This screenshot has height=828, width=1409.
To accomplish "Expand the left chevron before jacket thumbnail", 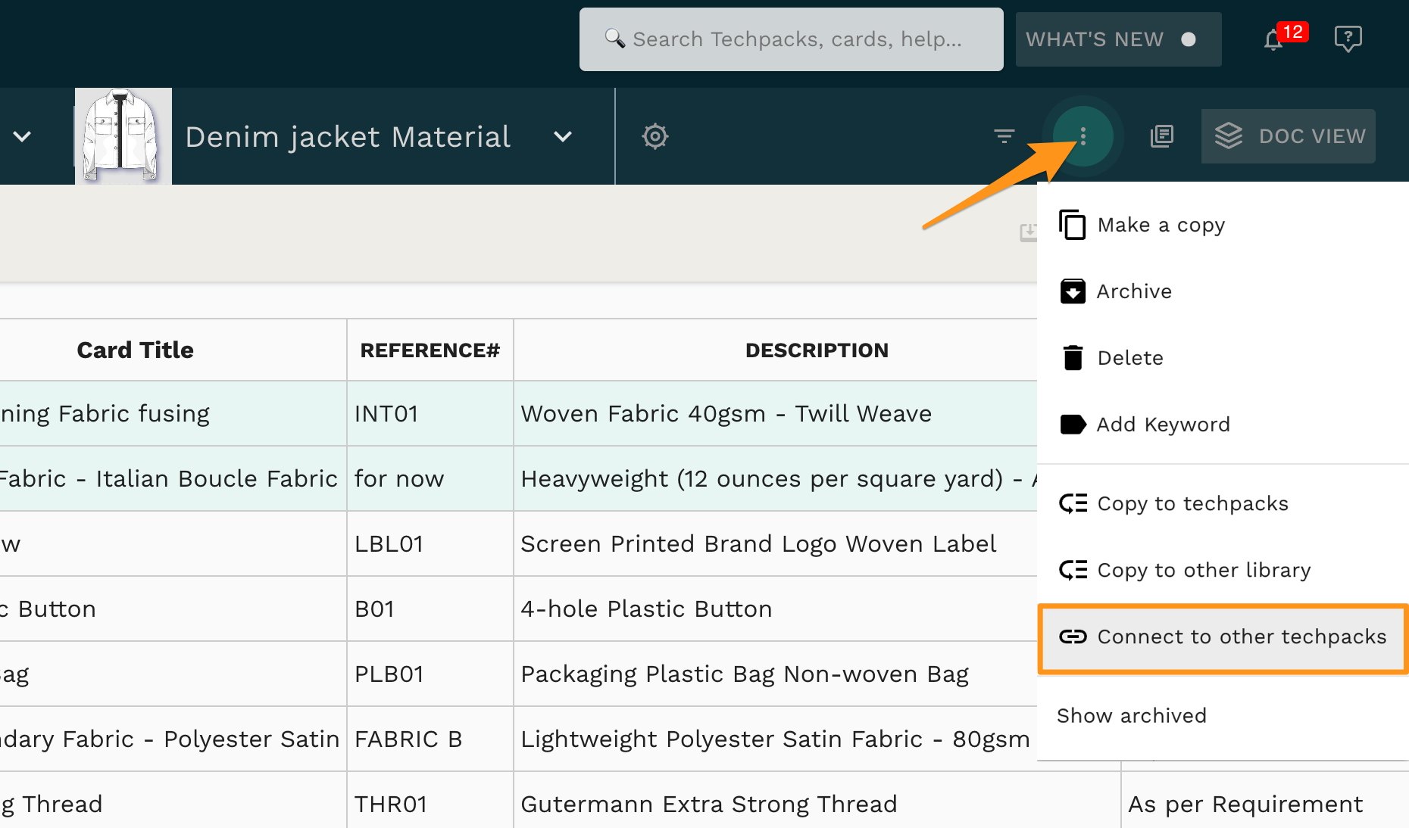I will (23, 136).
